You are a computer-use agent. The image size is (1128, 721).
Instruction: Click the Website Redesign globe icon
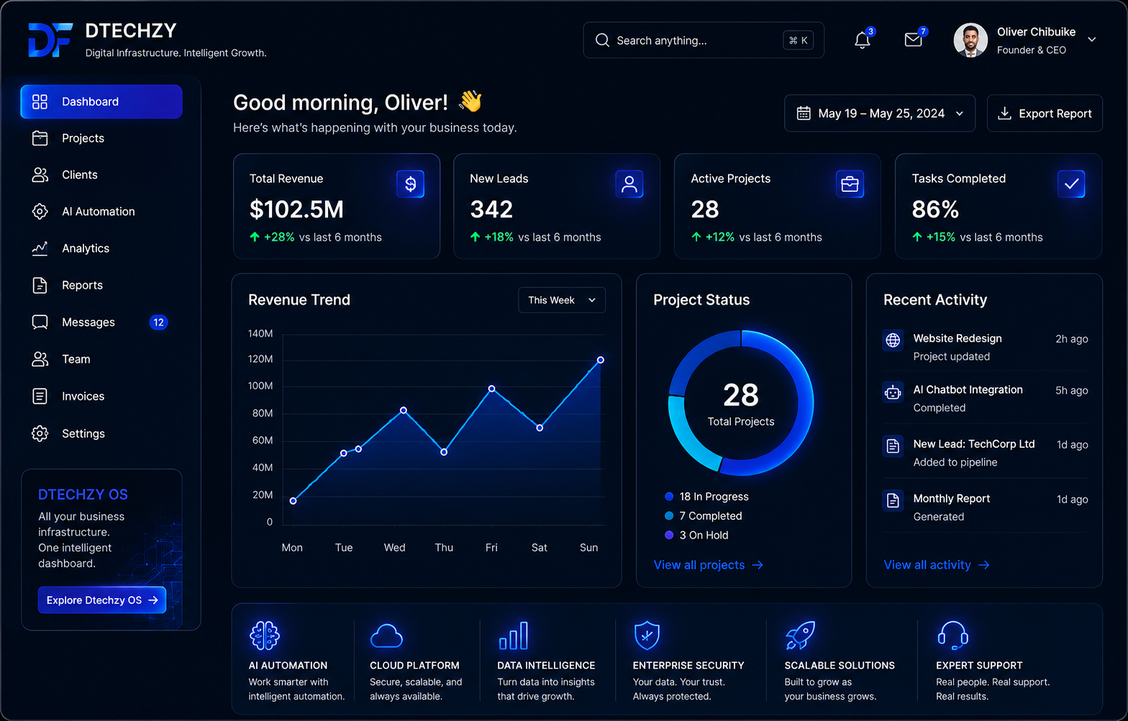click(893, 340)
